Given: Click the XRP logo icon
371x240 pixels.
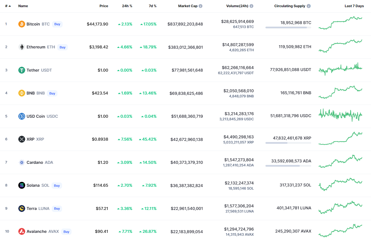Looking at the screenshot, I should click(22, 139).
